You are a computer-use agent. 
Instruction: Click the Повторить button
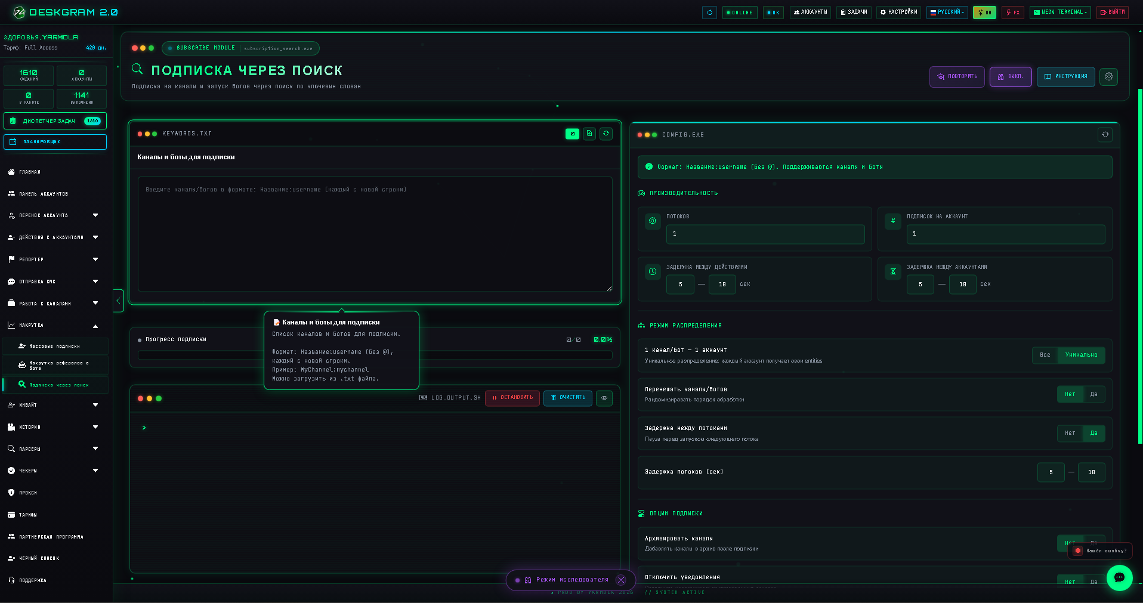coord(957,76)
